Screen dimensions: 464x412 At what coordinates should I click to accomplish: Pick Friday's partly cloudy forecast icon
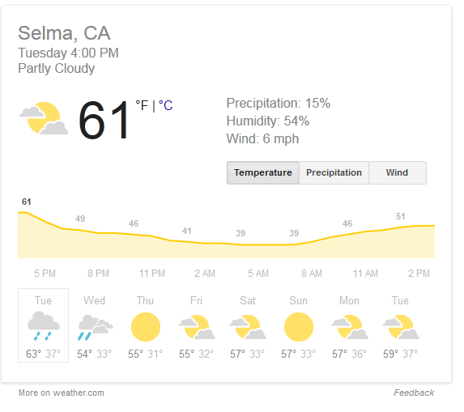[197, 327]
